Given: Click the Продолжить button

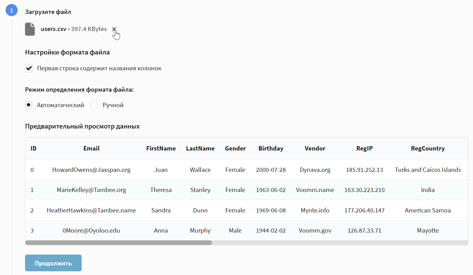Looking at the screenshot, I should coord(53,263).
